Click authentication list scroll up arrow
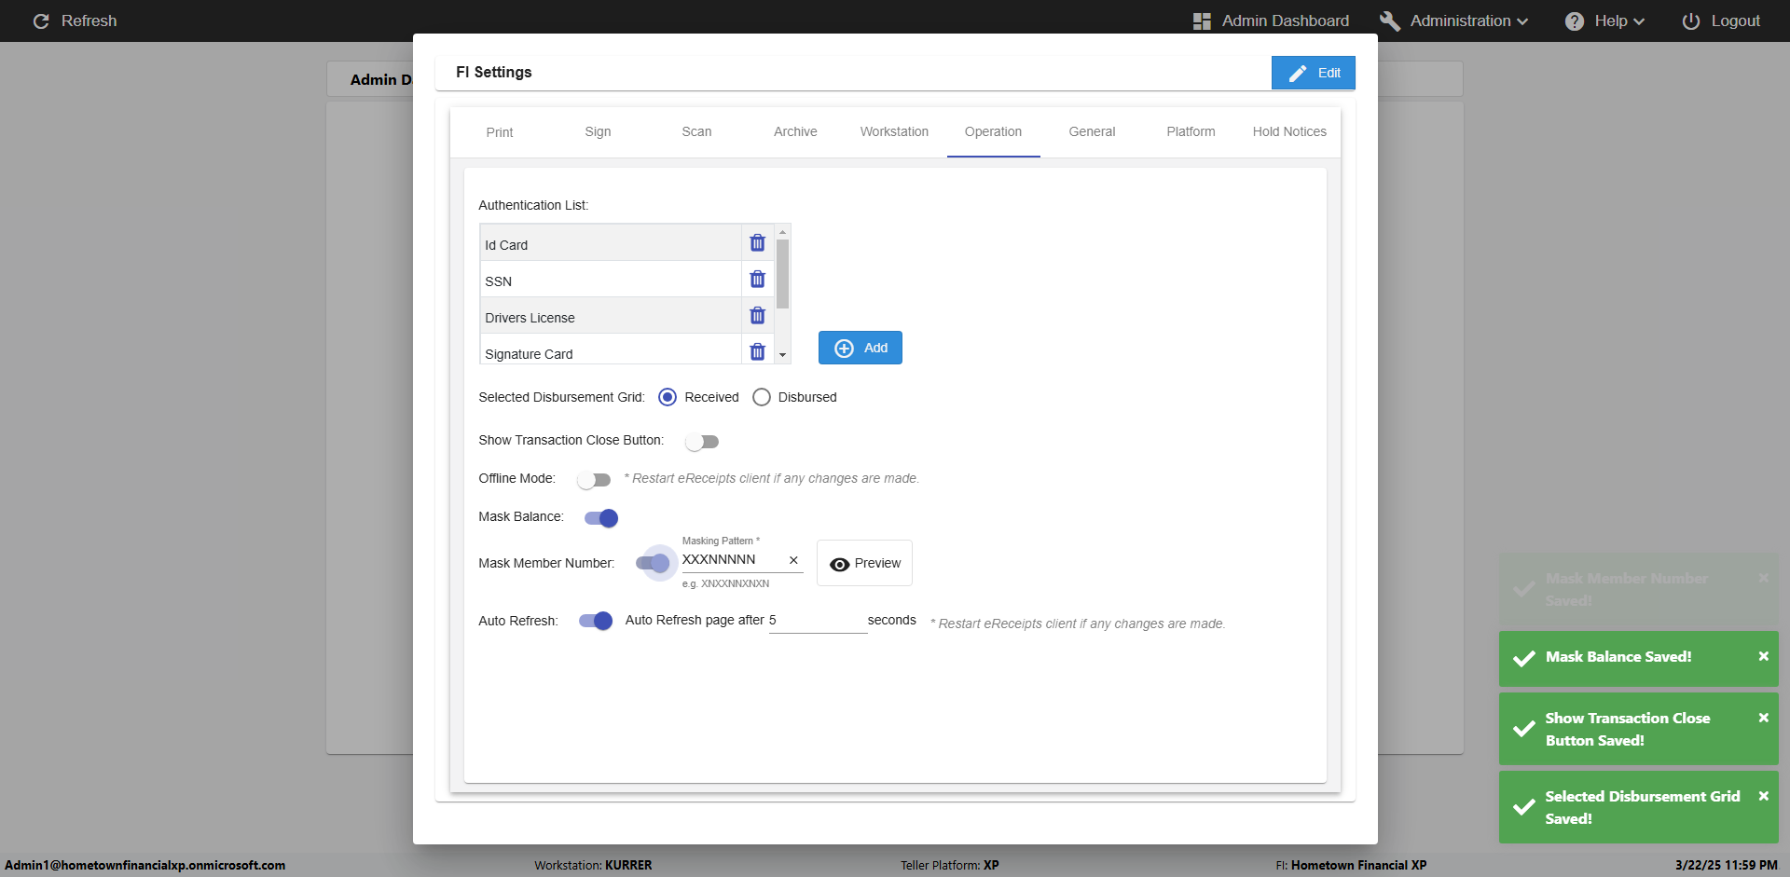The image size is (1790, 877). tap(782, 231)
